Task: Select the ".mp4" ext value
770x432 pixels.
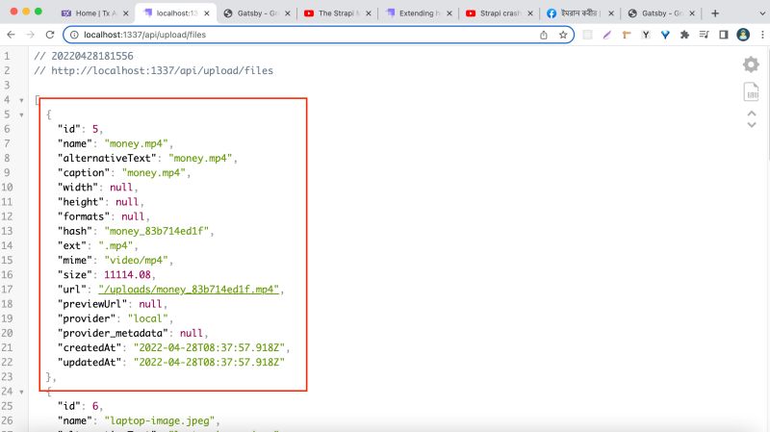Action: (x=115, y=245)
